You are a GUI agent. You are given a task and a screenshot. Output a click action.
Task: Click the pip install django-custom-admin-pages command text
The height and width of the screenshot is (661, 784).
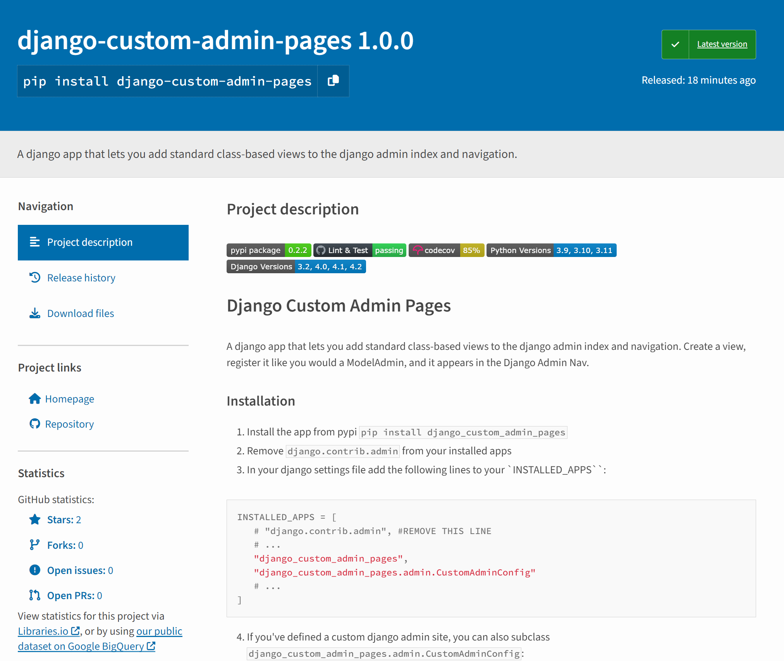pos(167,81)
